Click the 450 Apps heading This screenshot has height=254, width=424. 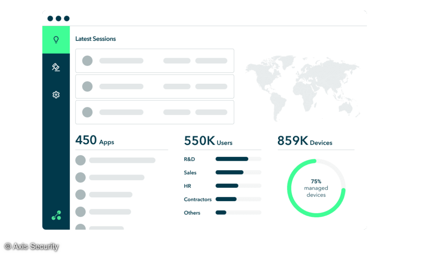[x=95, y=140]
